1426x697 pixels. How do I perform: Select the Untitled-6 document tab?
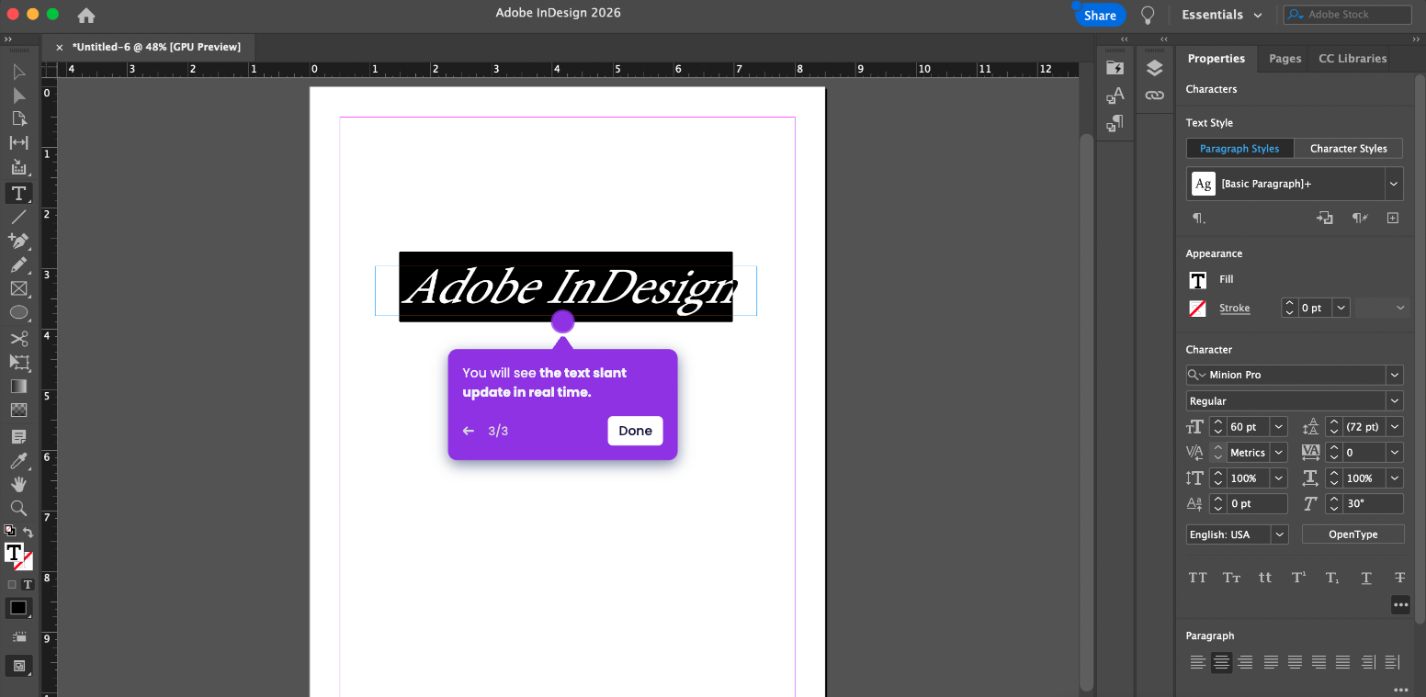click(x=156, y=47)
